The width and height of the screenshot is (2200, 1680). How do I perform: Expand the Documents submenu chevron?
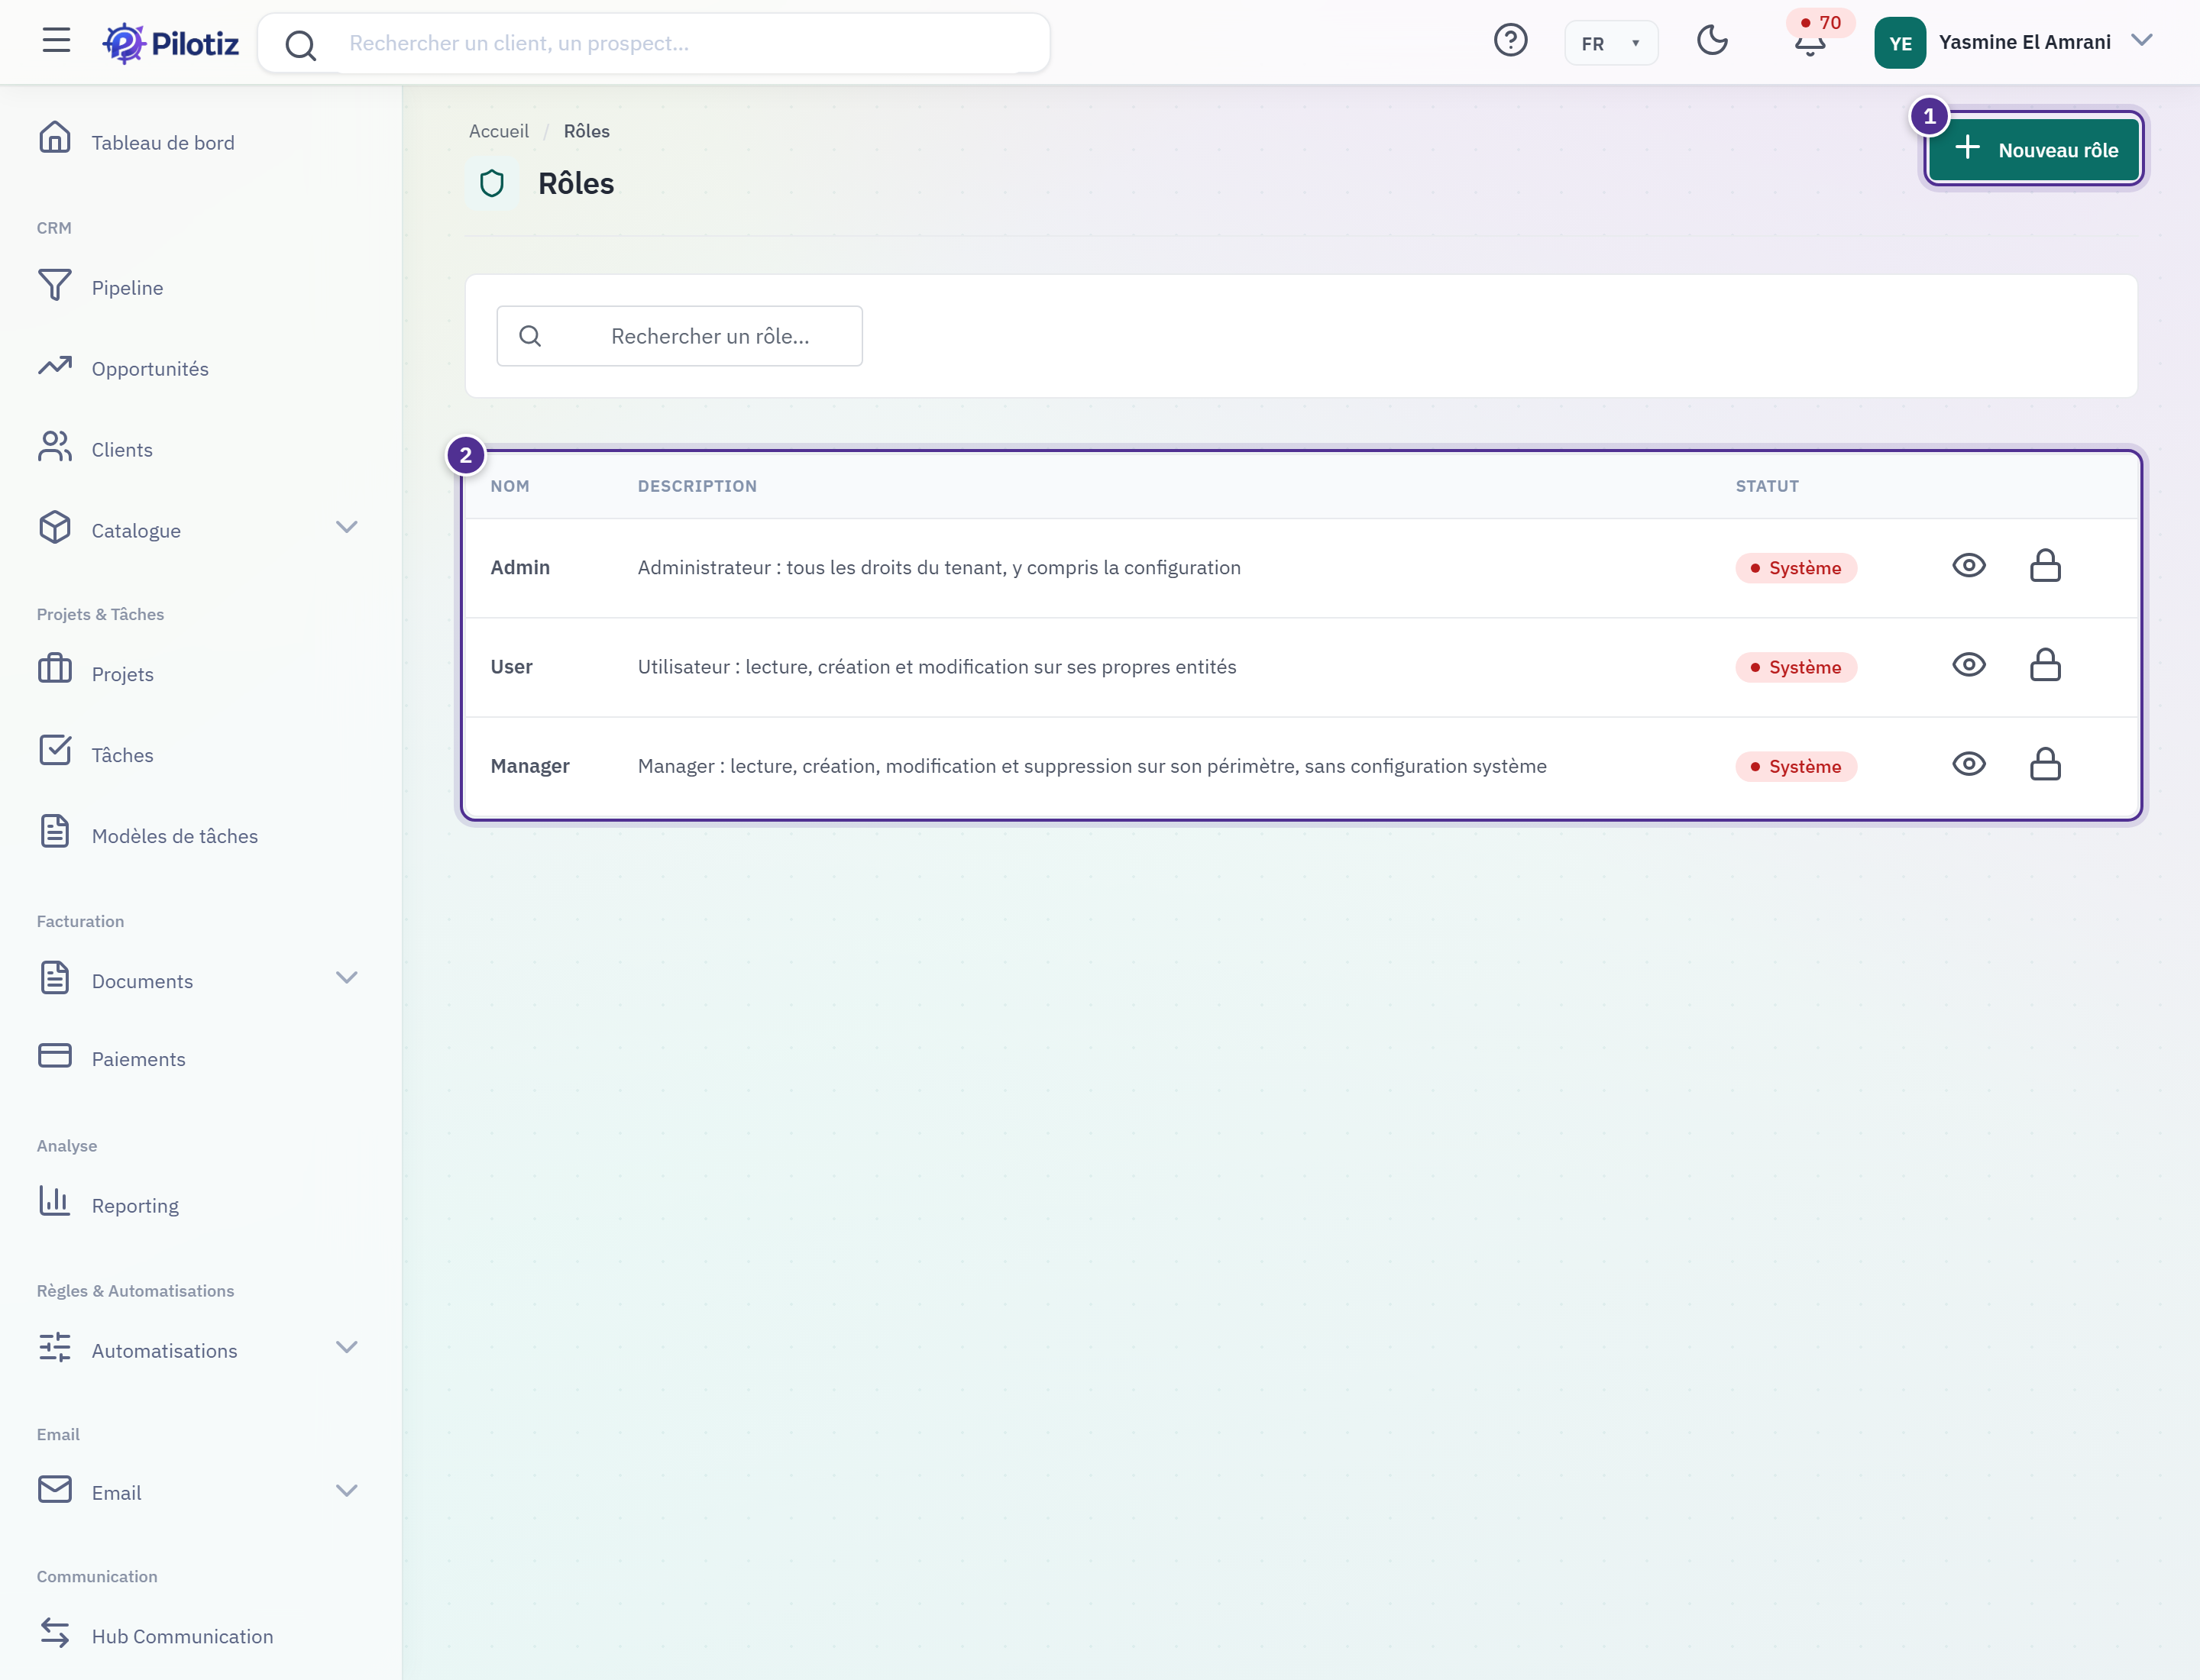point(346,977)
